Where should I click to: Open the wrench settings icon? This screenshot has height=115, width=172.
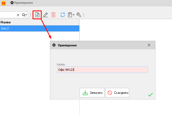pyautogui.click(x=79, y=15)
